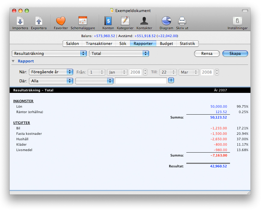Viewport: 261px width, 212px height.
Task: Toggle the toolbar pill button
Action: 245,11
